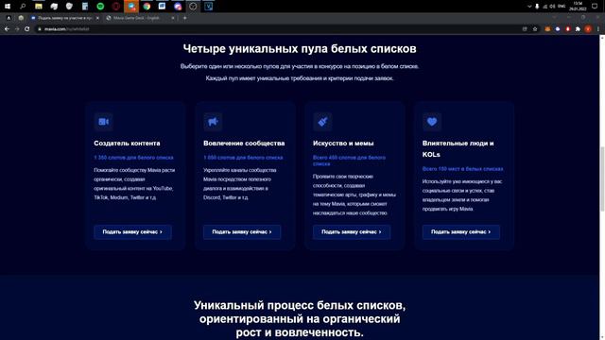The image size is (605, 340).
Task: Click the page vertical scrollbar thumb
Action: [602, 178]
